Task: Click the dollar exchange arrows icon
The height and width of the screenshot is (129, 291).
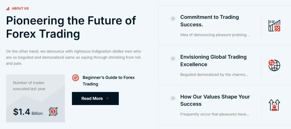Action: point(53,111)
